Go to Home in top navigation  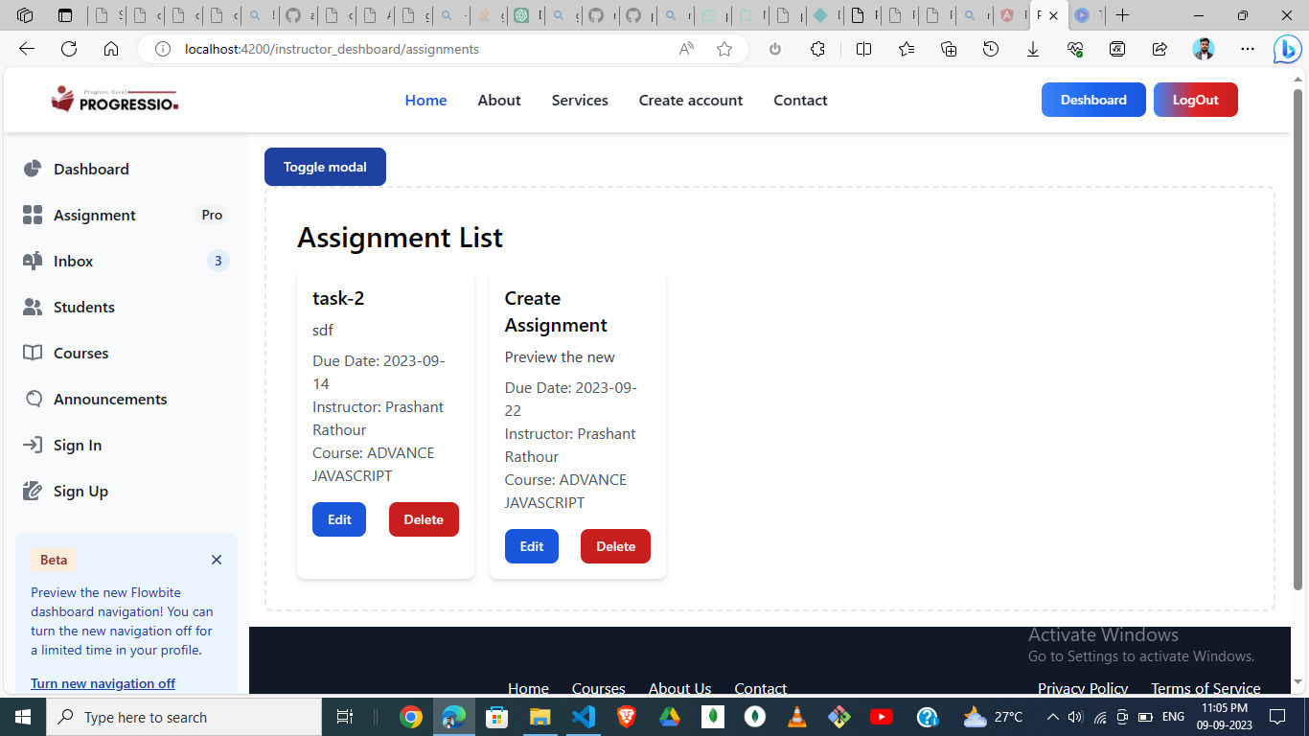click(425, 100)
